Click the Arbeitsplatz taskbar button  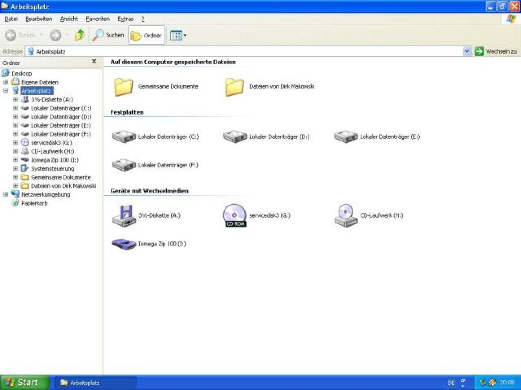[x=95, y=382]
